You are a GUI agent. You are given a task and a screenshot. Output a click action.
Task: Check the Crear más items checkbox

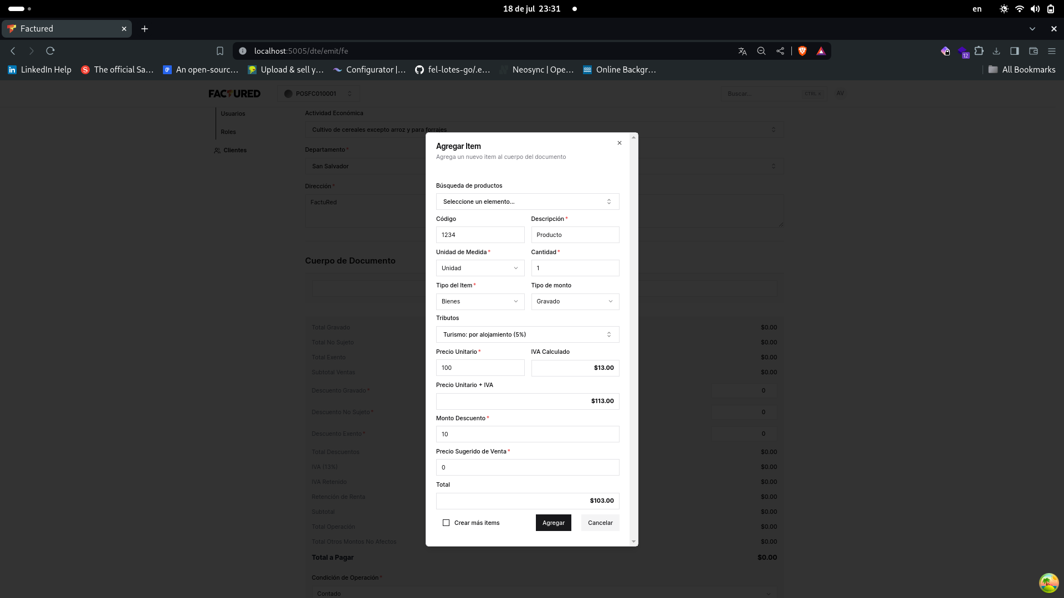point(446,523)
